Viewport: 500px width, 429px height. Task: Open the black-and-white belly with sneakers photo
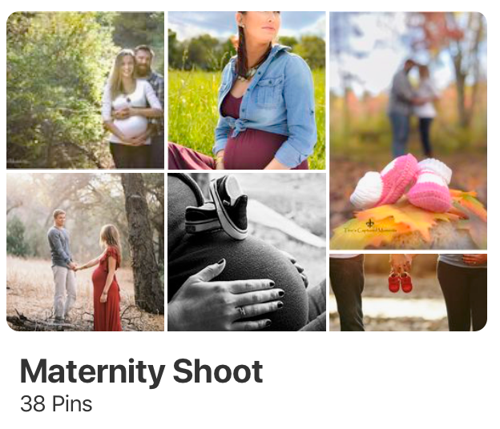(247, 252)
